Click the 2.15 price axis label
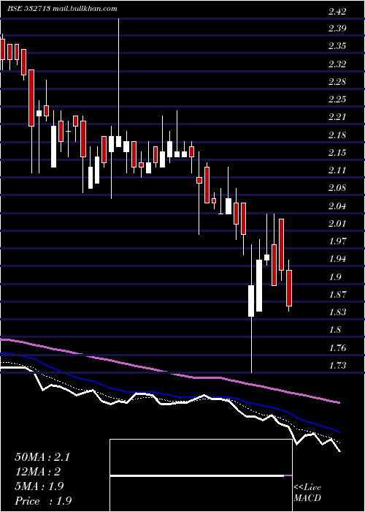The image size is (365, 512). [x=337, y=153]
